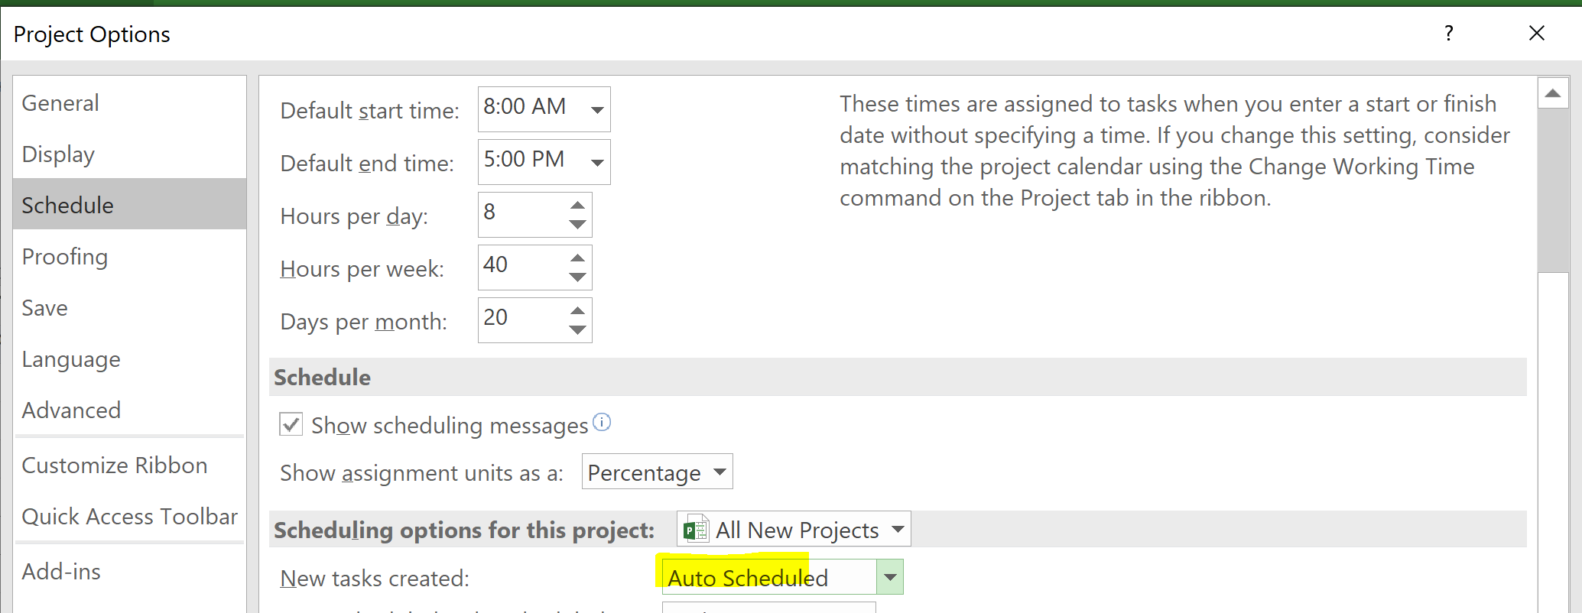
Task: Increase Hours per week with up arrow
Action: click(577, 258)
